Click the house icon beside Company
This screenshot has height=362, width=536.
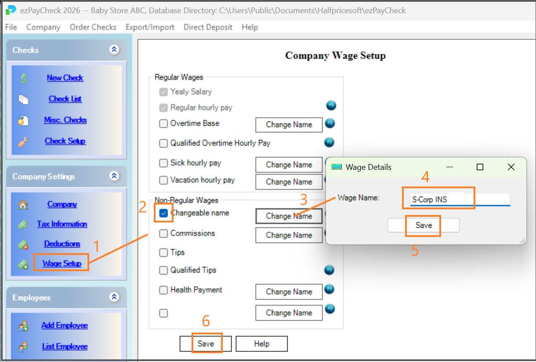(23, 204)
